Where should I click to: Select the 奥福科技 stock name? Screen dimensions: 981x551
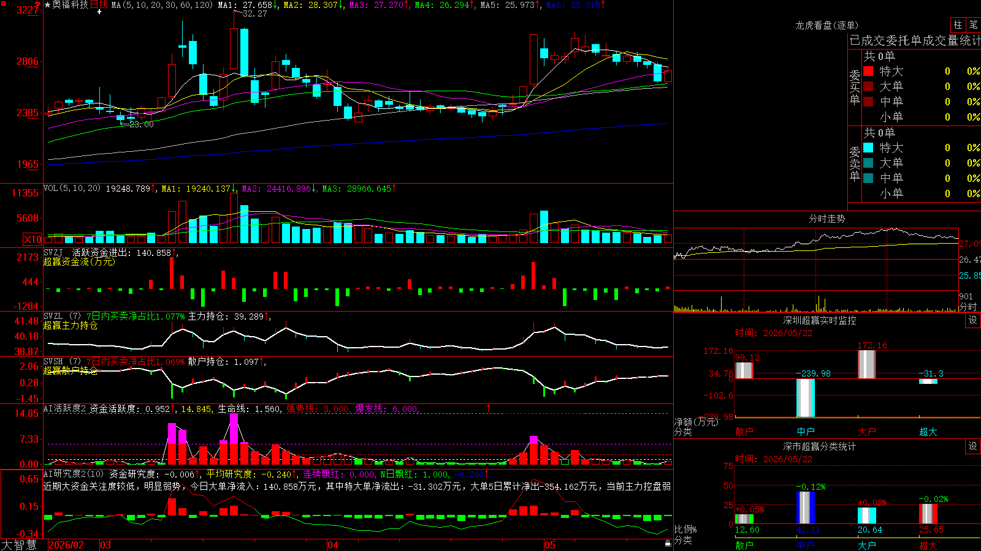71,5
